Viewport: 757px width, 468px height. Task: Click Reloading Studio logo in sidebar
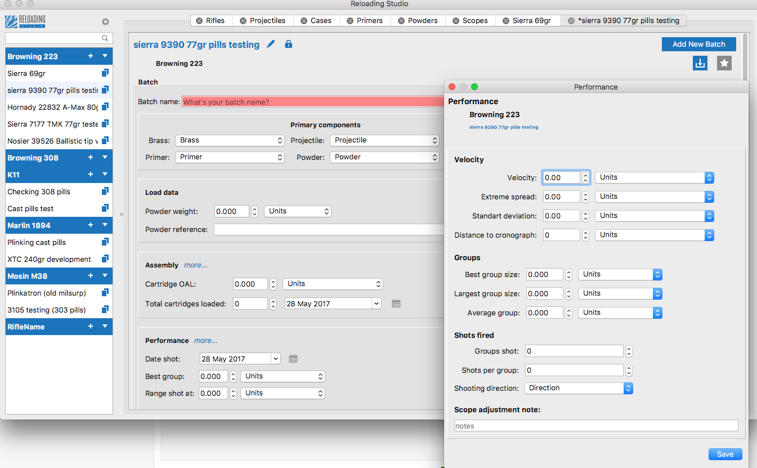coord(25,21)
